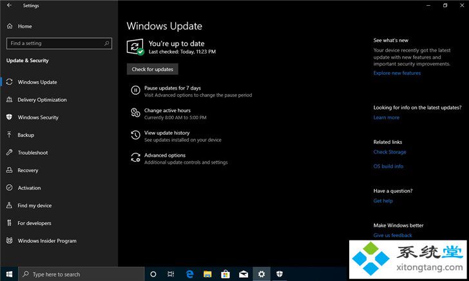Click the pause icon for updates
The width and height of the screenshot is (469, 281).
135,90
